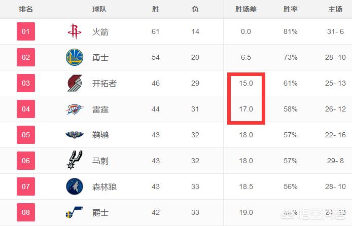Click the Timberwolves team logo
The height and width of the screenshot is (226, 352).
point(74,187)
